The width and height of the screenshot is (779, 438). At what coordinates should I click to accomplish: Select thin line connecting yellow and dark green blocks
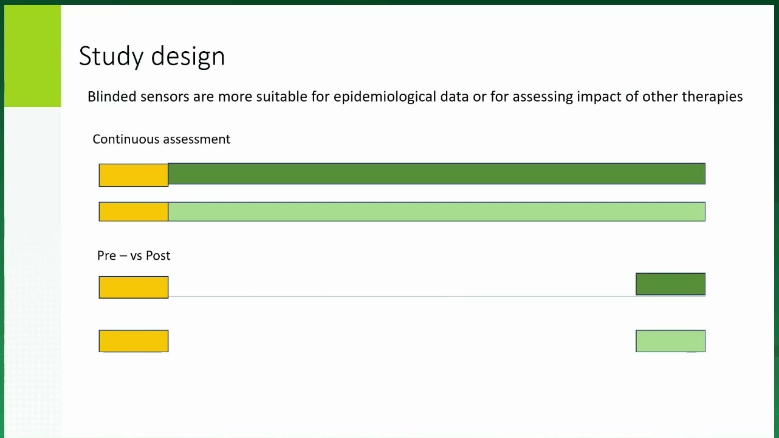(x=402, y=296)
